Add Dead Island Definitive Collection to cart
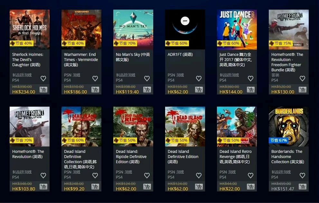The height and width of the screenshot is (203, 319). (x=95, y=187)
